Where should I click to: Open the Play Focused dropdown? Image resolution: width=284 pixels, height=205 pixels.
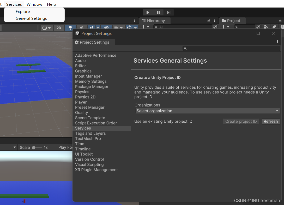point(65,148)
